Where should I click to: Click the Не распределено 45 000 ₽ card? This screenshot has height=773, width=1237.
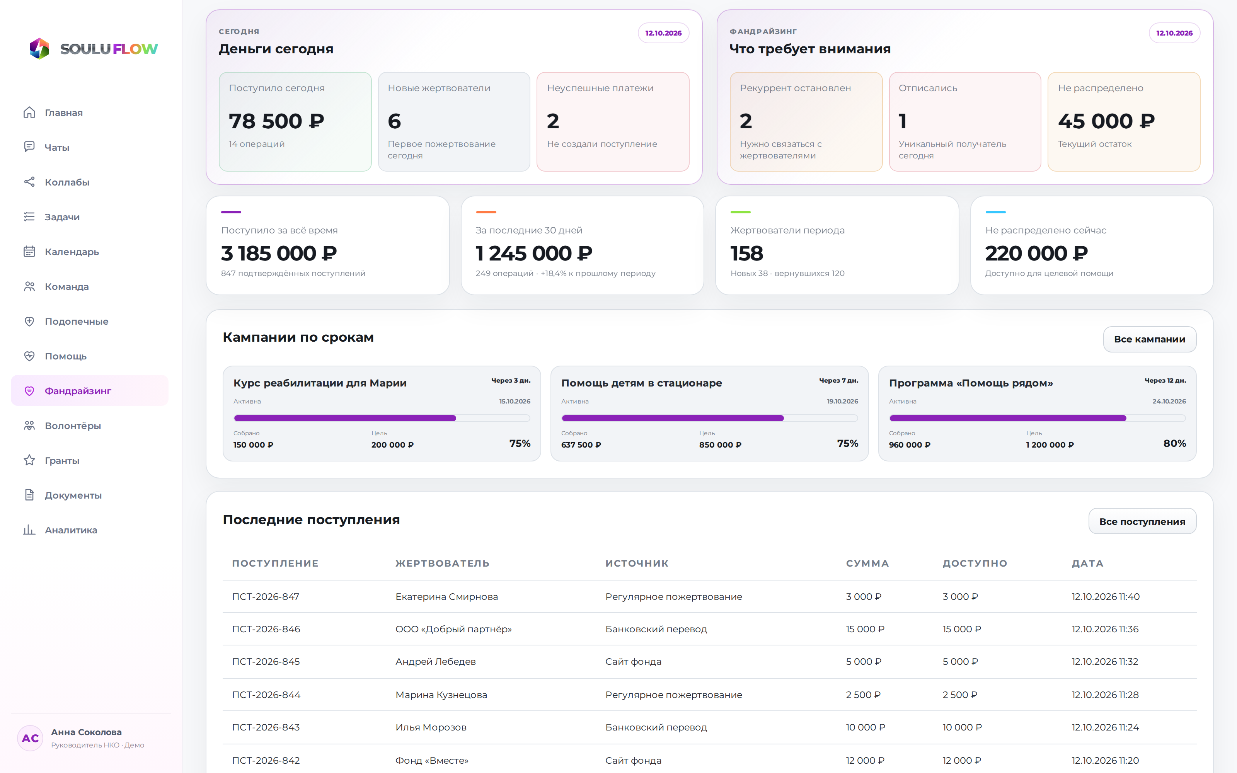click(x=1123, y=122)
